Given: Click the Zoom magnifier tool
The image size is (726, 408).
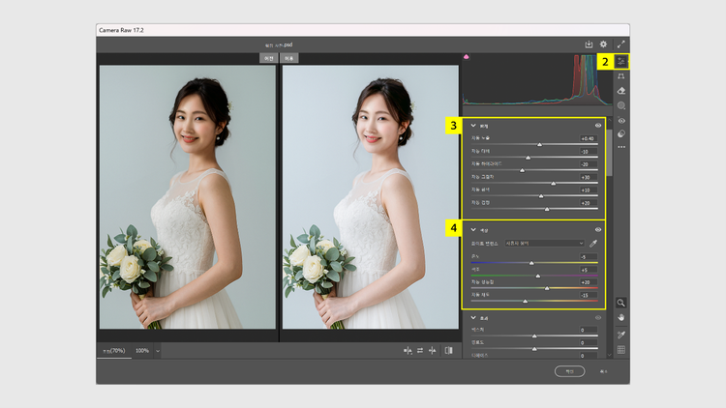Looking at the screenshot, I should coord(621,302).
